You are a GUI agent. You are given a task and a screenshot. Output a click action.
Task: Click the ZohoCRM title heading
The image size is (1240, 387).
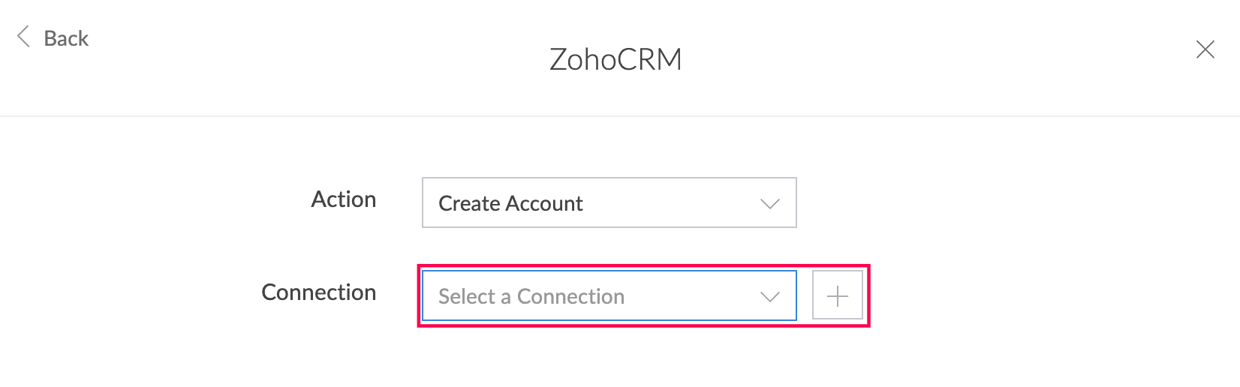[x=616, y=59]
